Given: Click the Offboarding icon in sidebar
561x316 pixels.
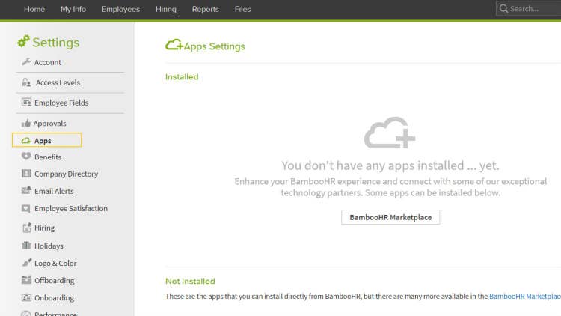Looking at the screenshot, I should click(x=26, y=280).
